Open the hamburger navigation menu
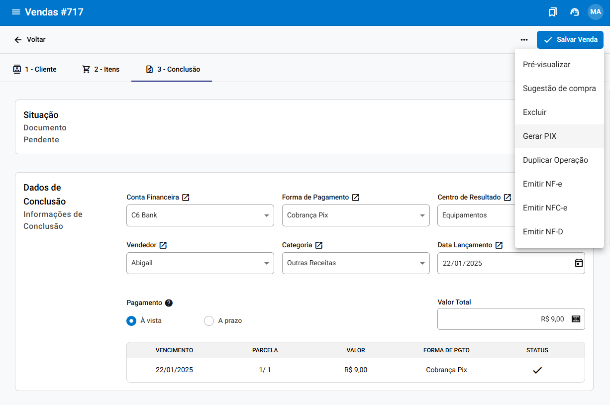Screen dimensions: 610x405 (16, 12)
